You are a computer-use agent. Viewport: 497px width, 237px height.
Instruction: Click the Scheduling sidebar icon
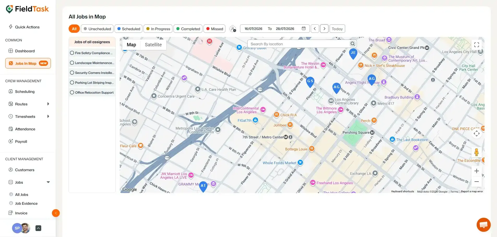11,91
